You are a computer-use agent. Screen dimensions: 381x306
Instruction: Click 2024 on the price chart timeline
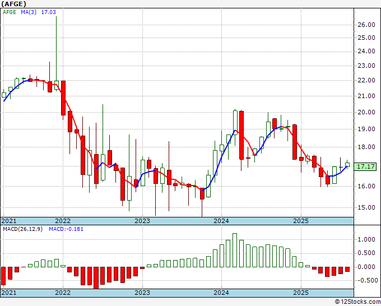(221, 221)
